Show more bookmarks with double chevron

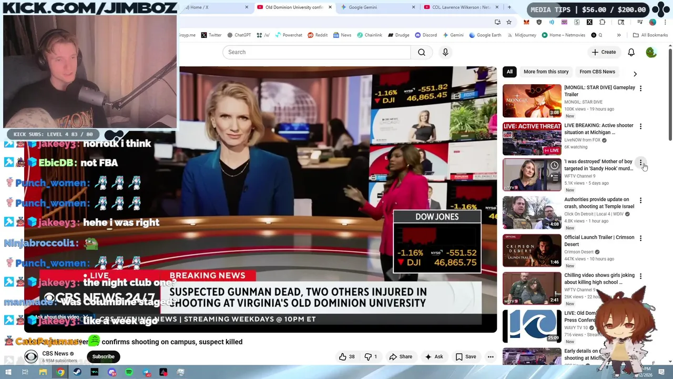coord(619,35)
